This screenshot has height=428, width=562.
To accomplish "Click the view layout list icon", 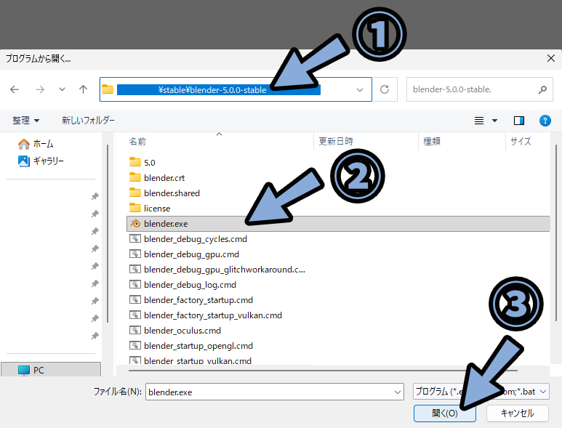I will pos(479,120).
